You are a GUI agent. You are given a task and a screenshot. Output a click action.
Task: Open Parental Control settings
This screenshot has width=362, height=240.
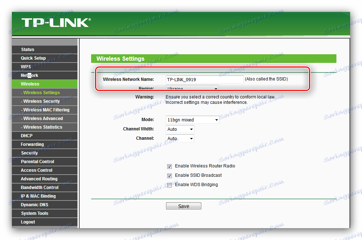tap(45, 162)
